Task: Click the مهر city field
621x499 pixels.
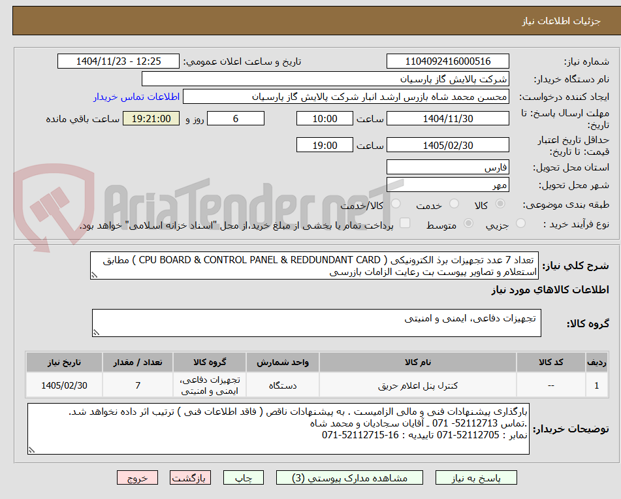Action: 447,185
